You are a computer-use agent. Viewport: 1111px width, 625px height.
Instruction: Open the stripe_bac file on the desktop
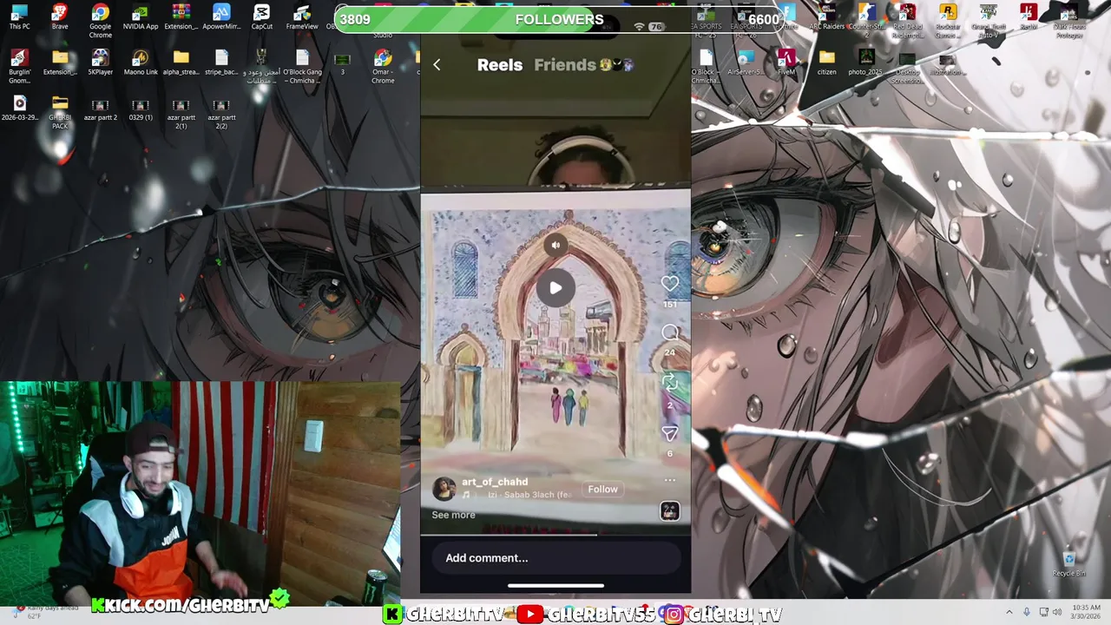point(221,62)
